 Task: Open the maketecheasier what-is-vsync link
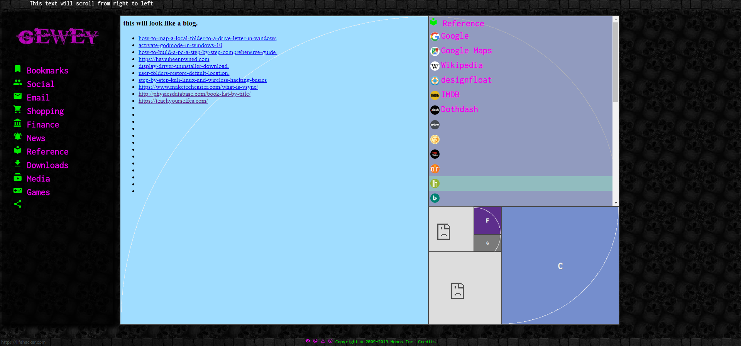tap(198, 87)
